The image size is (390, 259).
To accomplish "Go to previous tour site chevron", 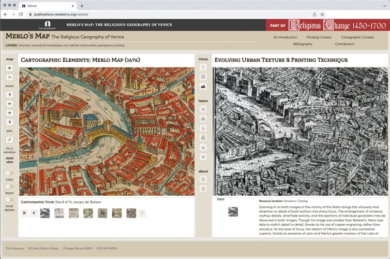I will [34, 213].
